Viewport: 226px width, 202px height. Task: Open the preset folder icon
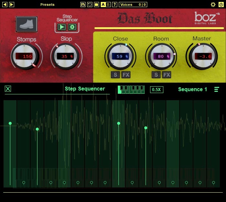97,5
